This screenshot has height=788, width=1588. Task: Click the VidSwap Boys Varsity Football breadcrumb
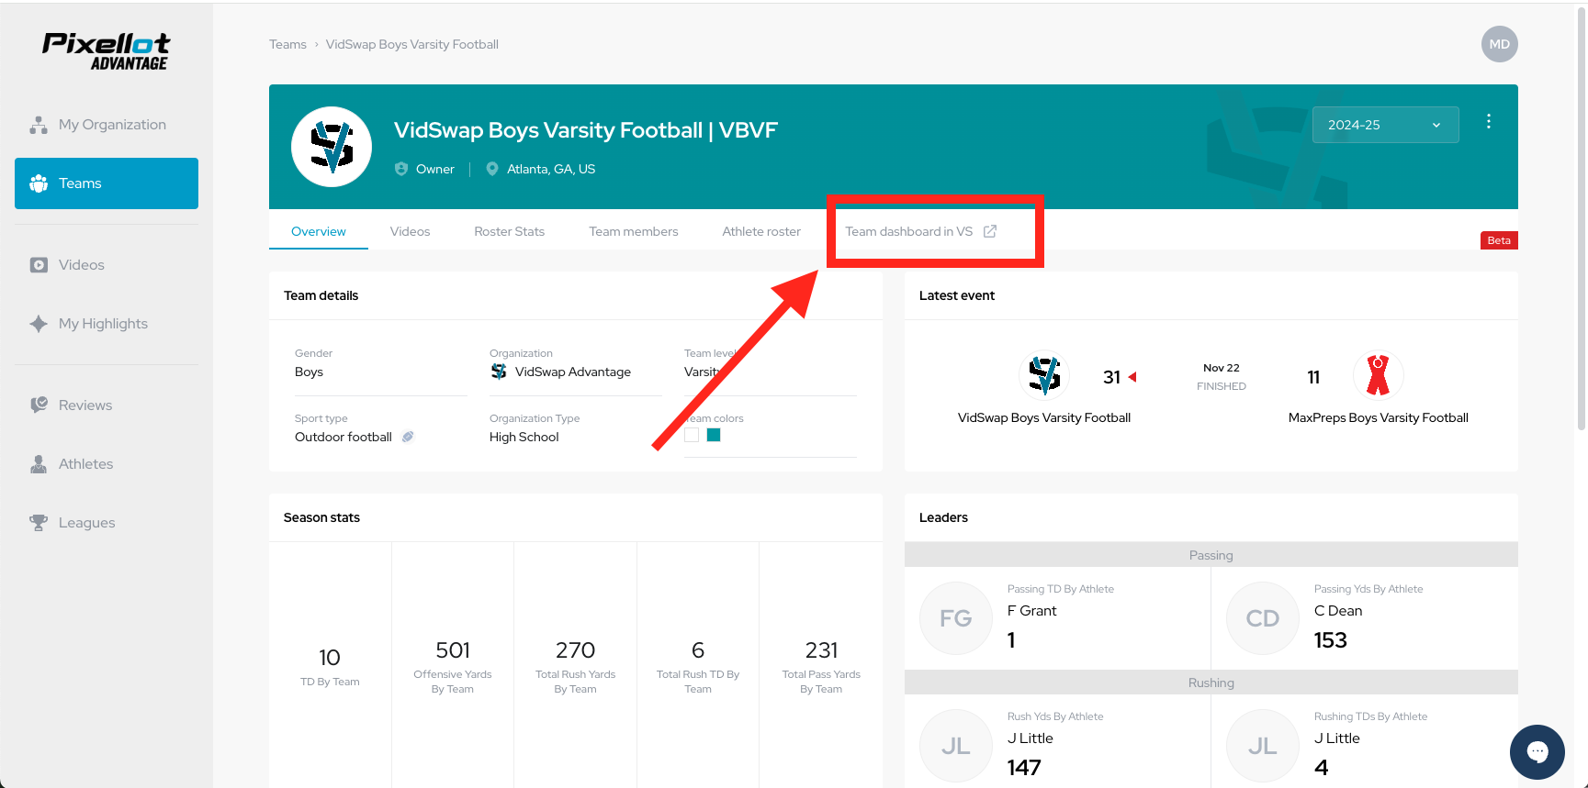pyautogui.click(x=412, y=44)
